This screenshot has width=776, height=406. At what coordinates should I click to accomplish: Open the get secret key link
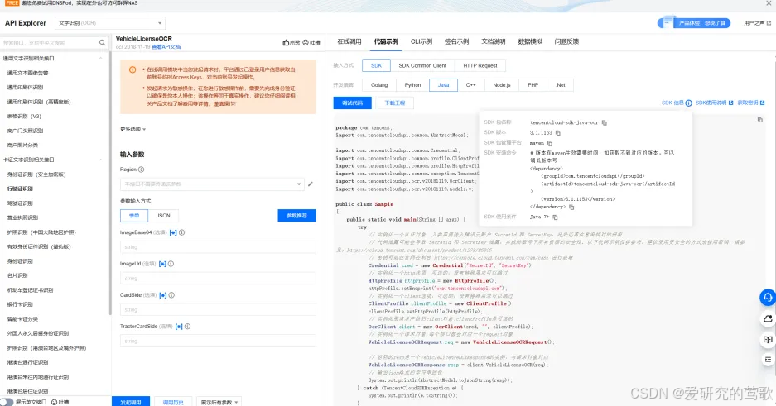click(751, 103)
